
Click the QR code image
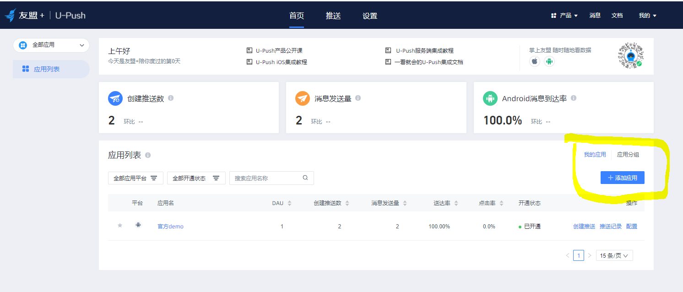(x=630, y=56)
